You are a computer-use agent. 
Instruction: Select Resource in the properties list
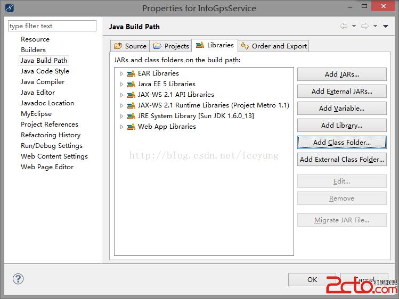[35, 39]
